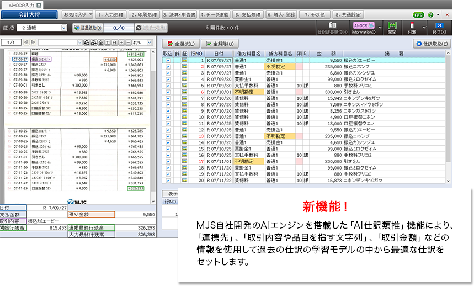474x286 pixels.
Task: Click voucher icon in row 1
Action: 184,60
